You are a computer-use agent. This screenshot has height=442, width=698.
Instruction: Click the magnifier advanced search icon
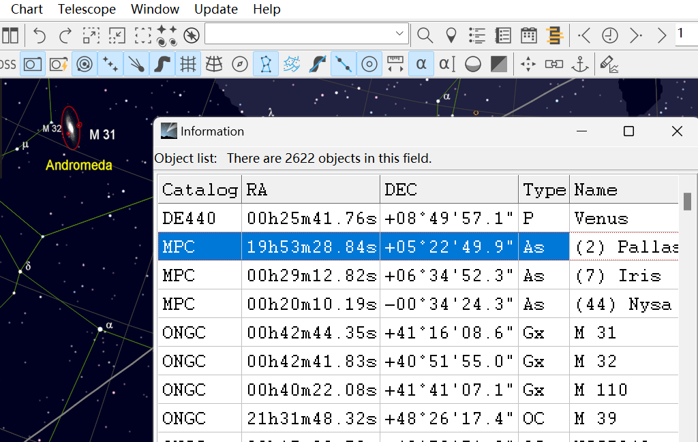click(x=425, y=35)
